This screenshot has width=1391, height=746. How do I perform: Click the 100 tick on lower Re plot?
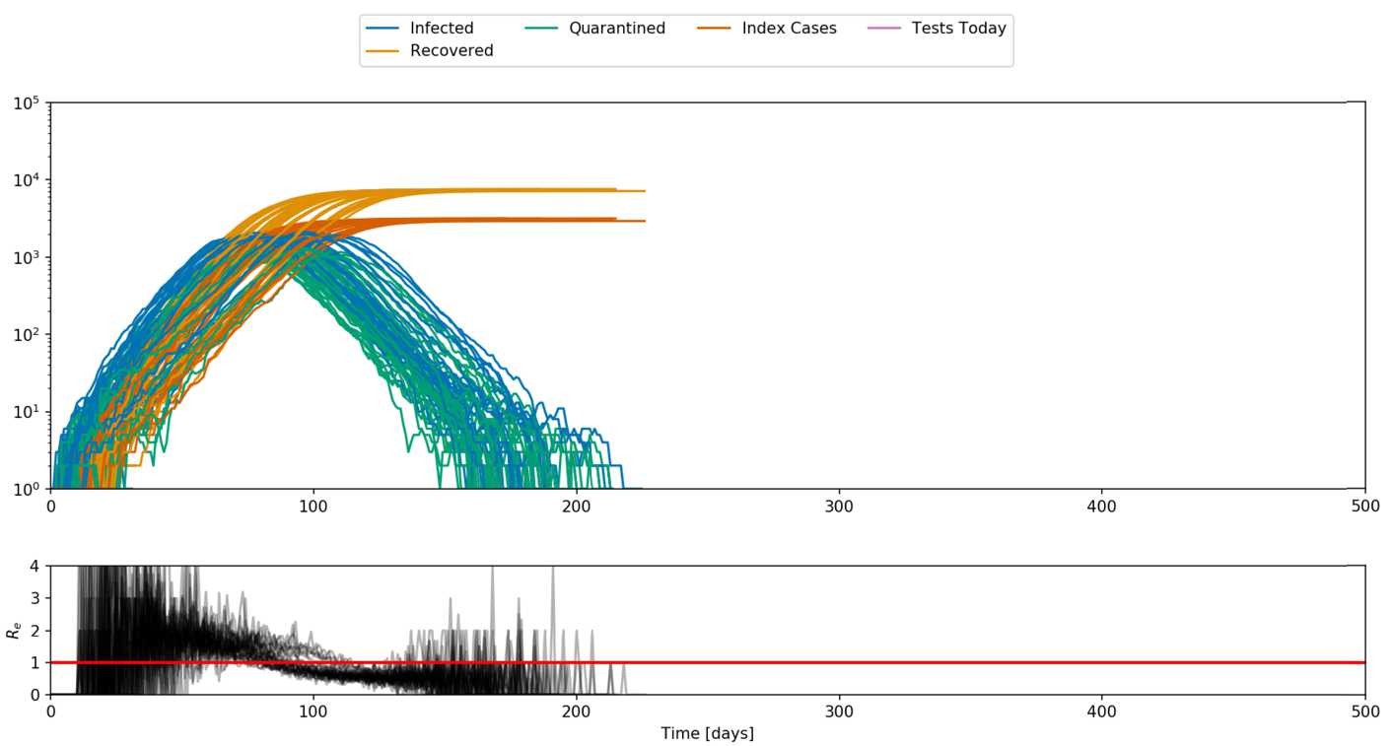click(313, 712)
